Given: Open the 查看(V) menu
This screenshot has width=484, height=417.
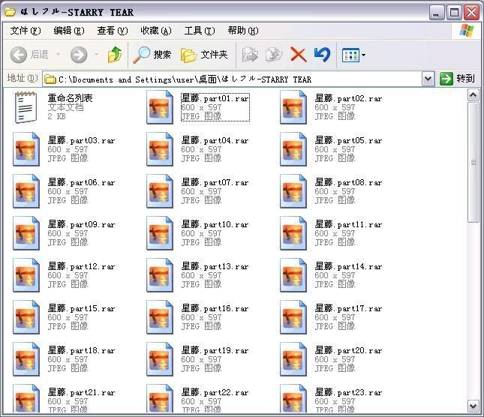Looking at the screenshot, I should (113, 31).
